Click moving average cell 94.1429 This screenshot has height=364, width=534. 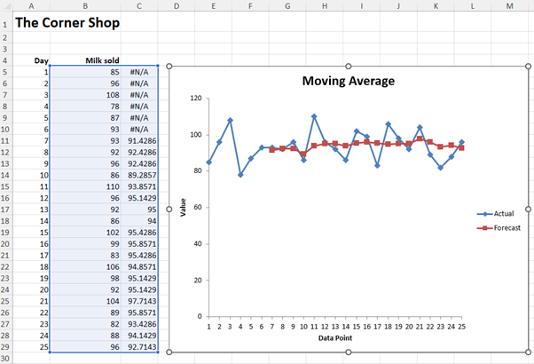139,336
